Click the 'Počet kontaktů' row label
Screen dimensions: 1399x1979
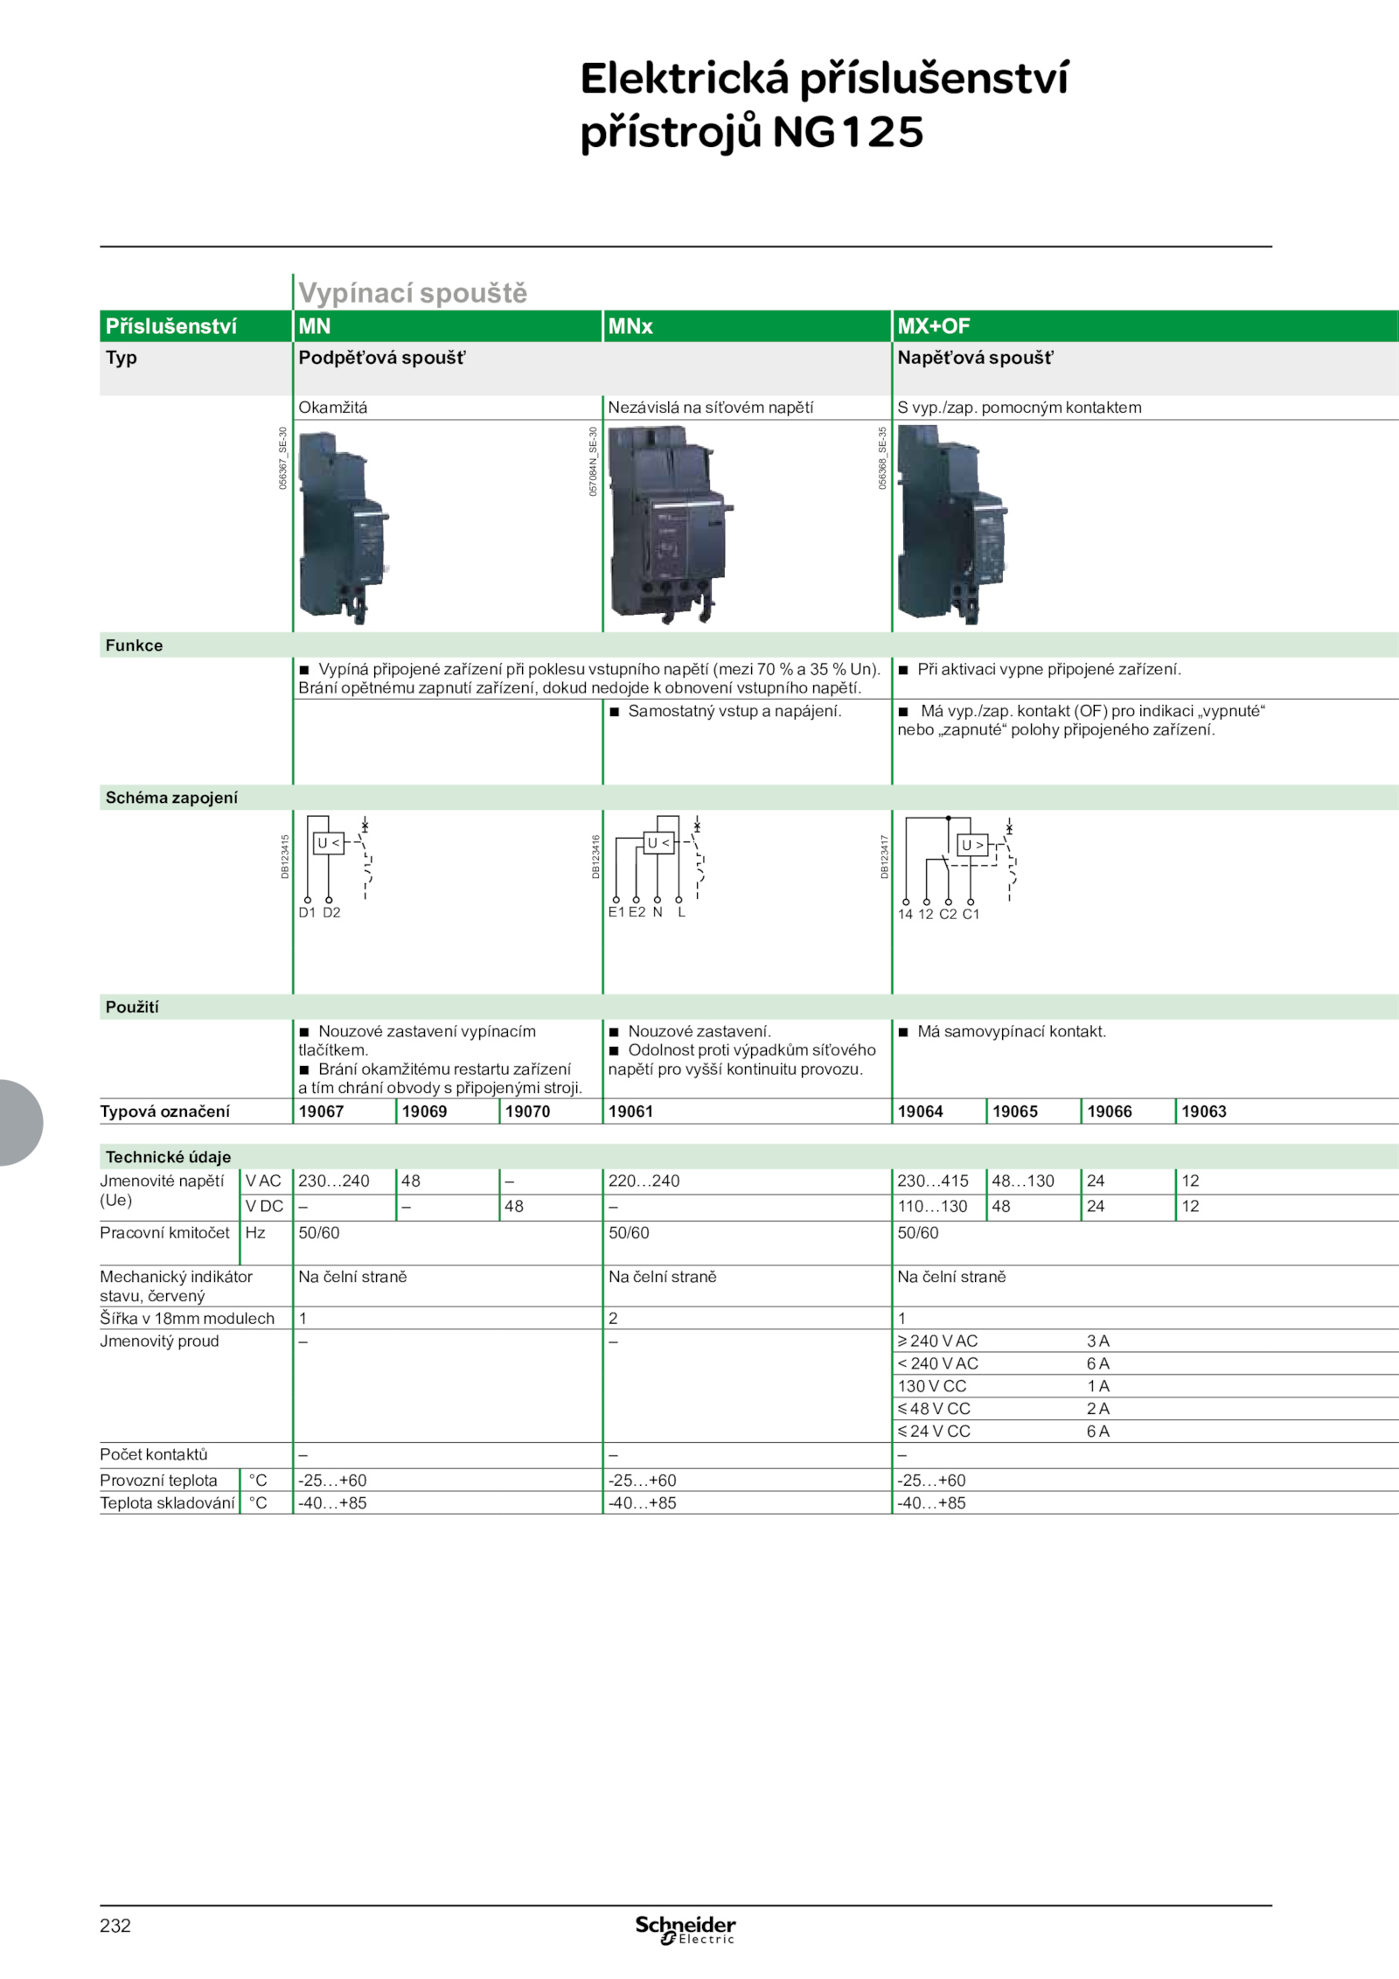154,1454
